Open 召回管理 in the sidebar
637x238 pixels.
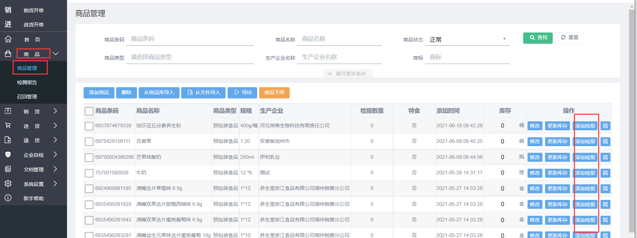tap(27, 96)
